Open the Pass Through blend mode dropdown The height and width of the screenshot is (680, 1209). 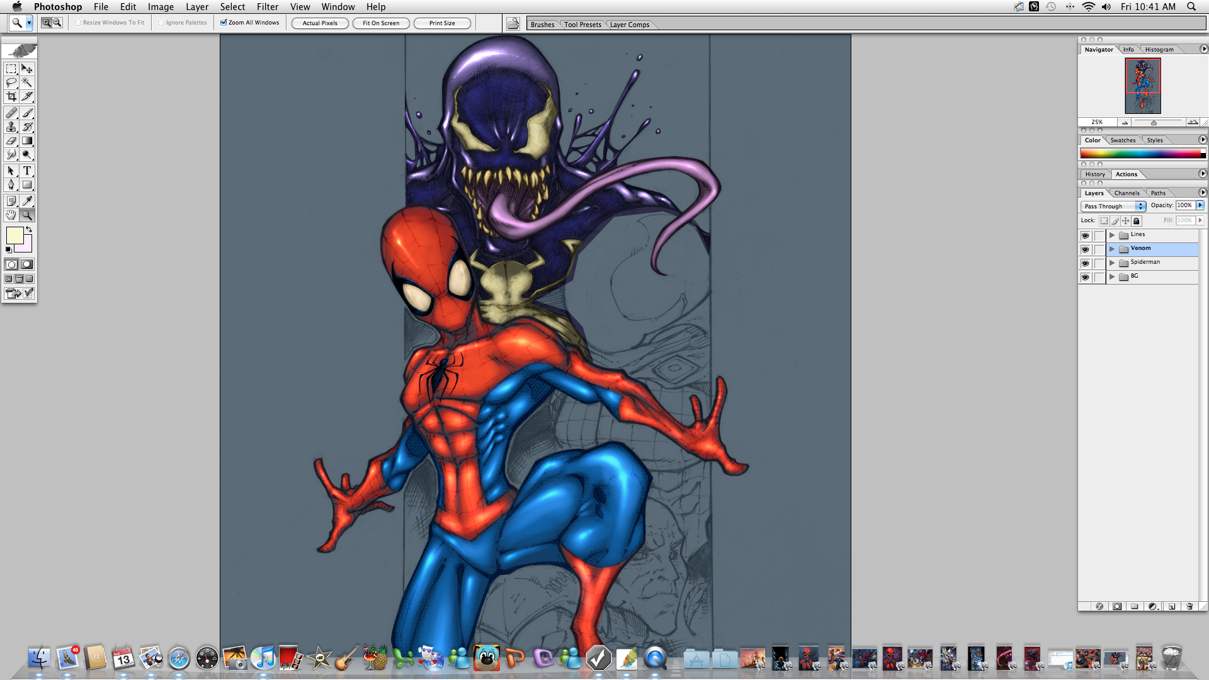tap(1113, 206)
